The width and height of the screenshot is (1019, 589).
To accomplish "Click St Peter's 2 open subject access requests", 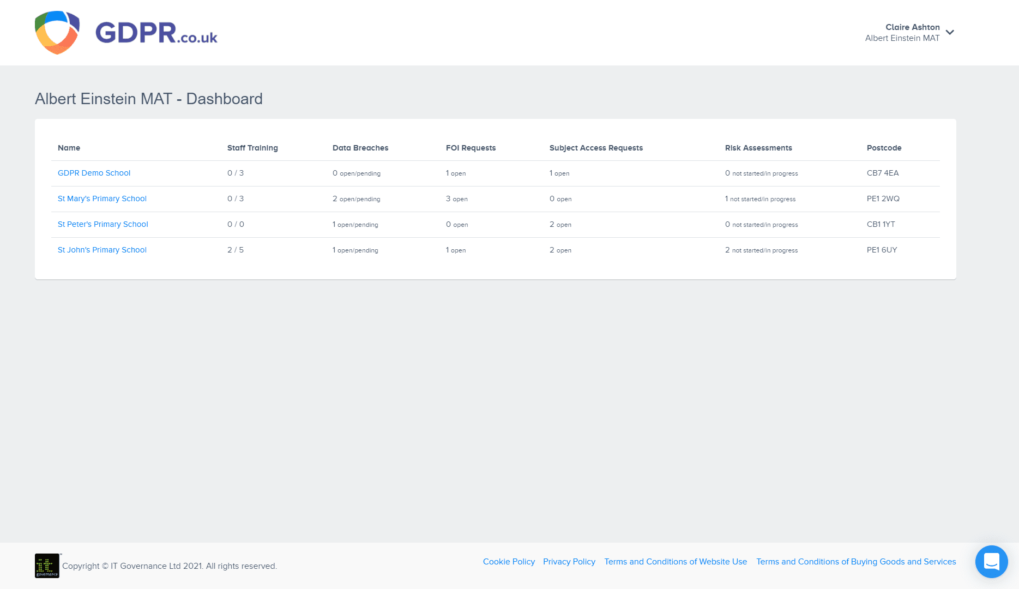I will (x=560, y=224).
